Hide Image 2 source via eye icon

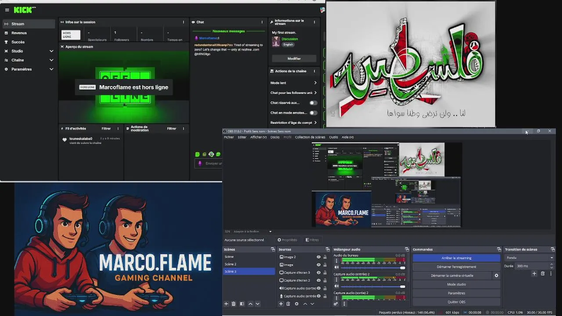(319, 257)
